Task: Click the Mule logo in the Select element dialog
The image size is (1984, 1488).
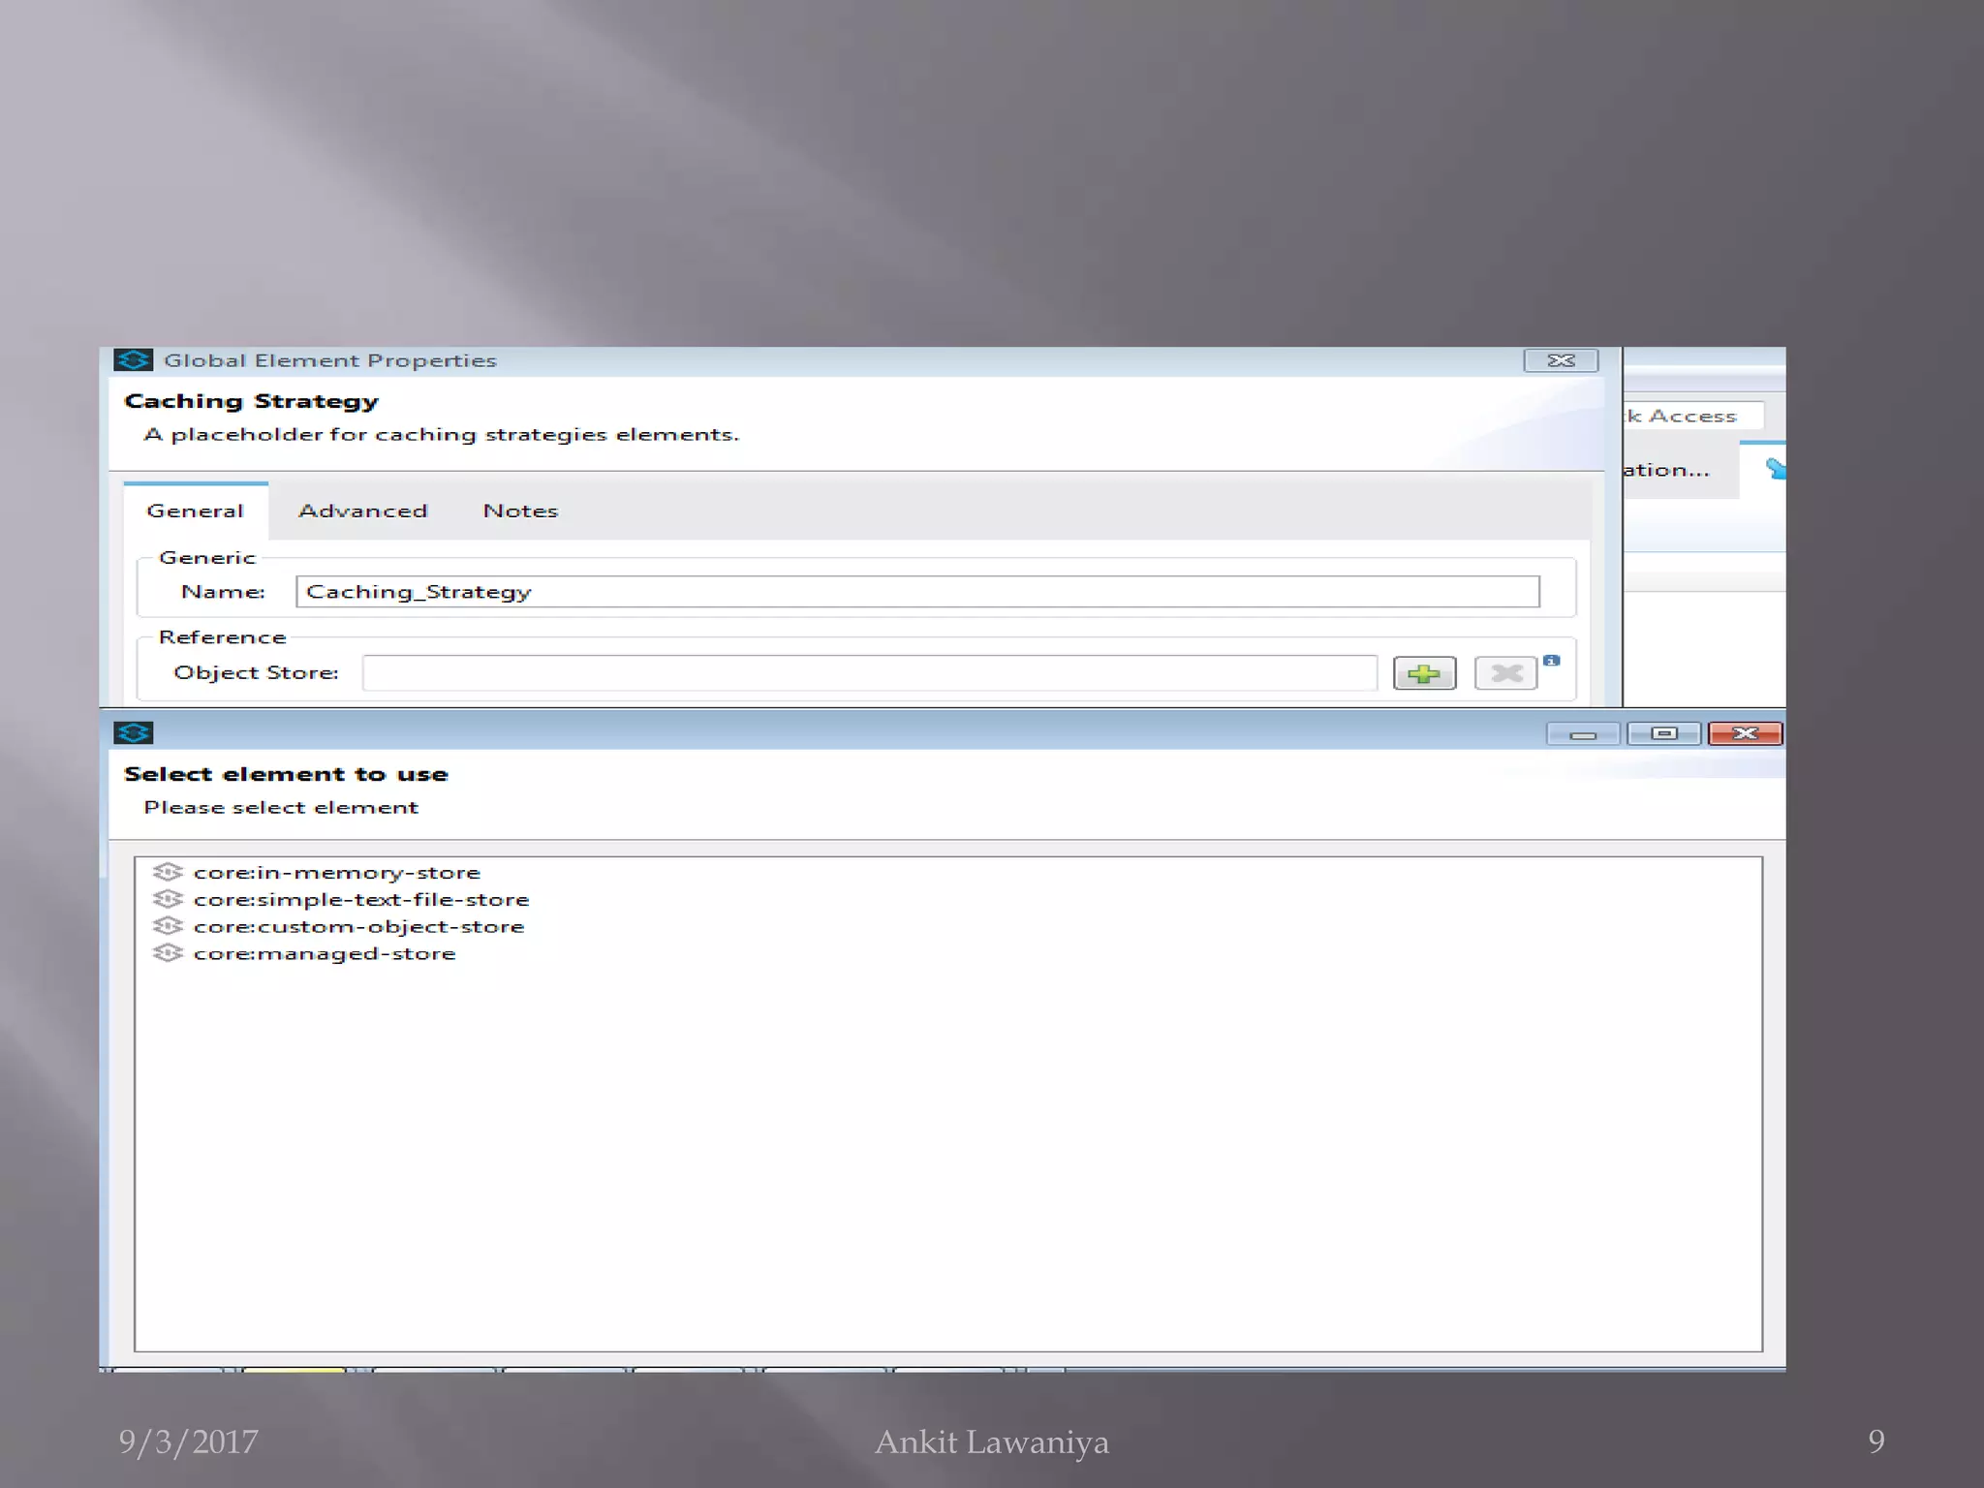Action: click(x=134, y=733)
